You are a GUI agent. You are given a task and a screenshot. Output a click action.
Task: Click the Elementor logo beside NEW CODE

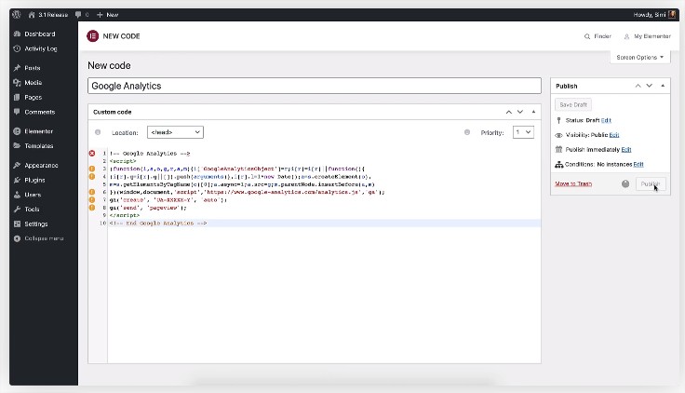tap(93, 35)
